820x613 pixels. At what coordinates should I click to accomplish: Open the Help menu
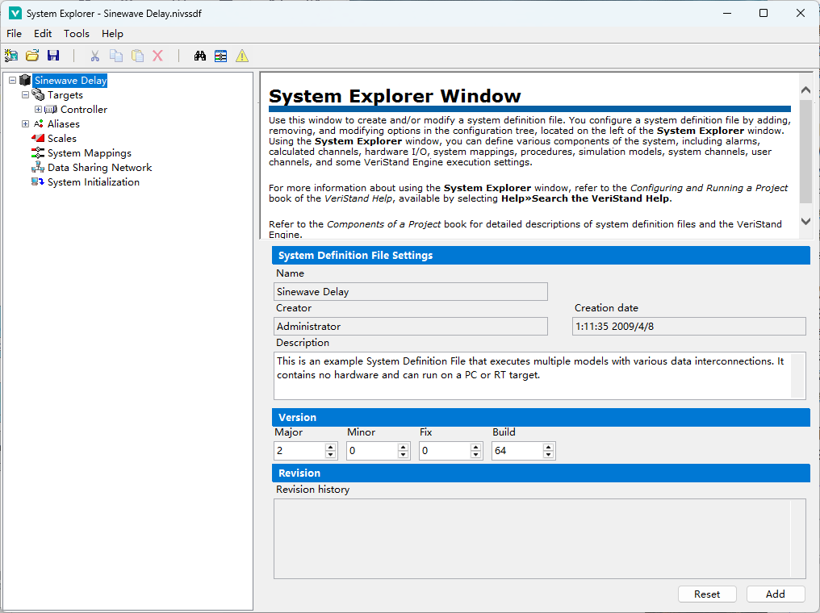[112, 33]
